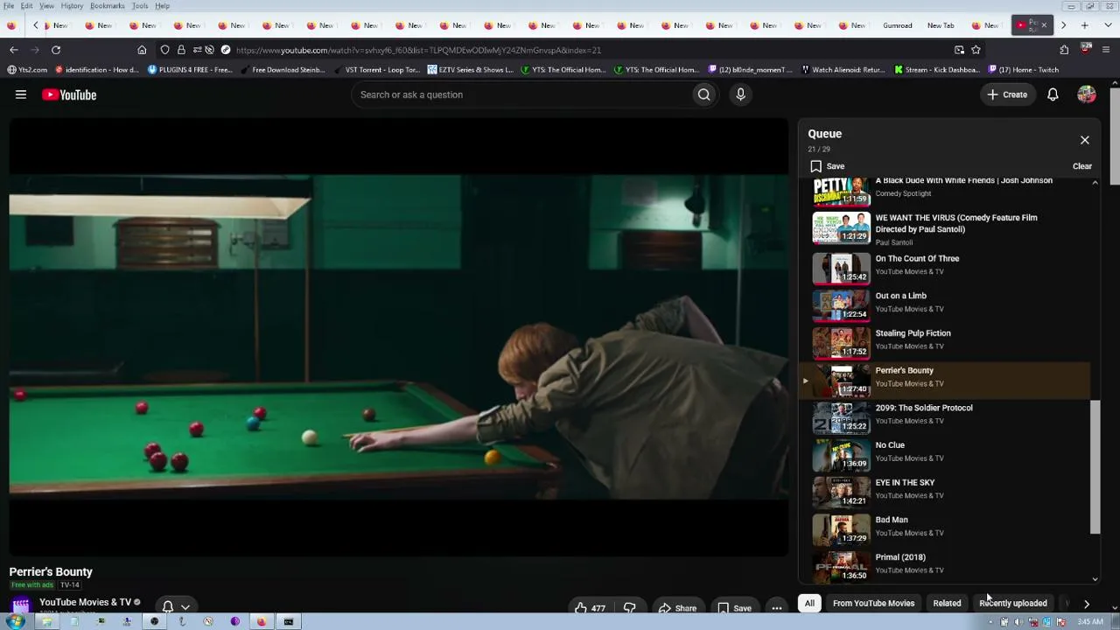The width and height of the screenshot is (1120, 630).
Task: Open PLUGINS 4 FREE bookmark
Action: 190,70
